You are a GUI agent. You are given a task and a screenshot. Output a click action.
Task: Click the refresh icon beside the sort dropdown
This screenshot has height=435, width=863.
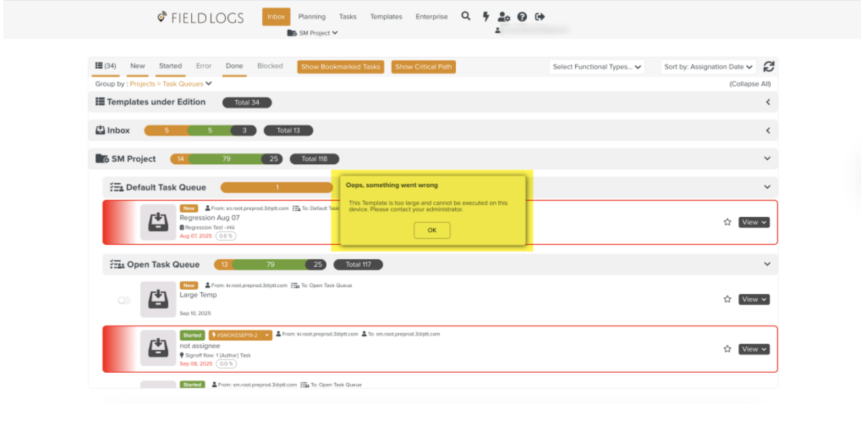tap(768, 67)
